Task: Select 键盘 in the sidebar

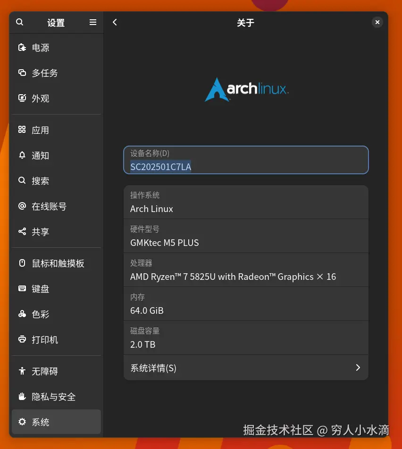Action: click(x=56, y=289)
